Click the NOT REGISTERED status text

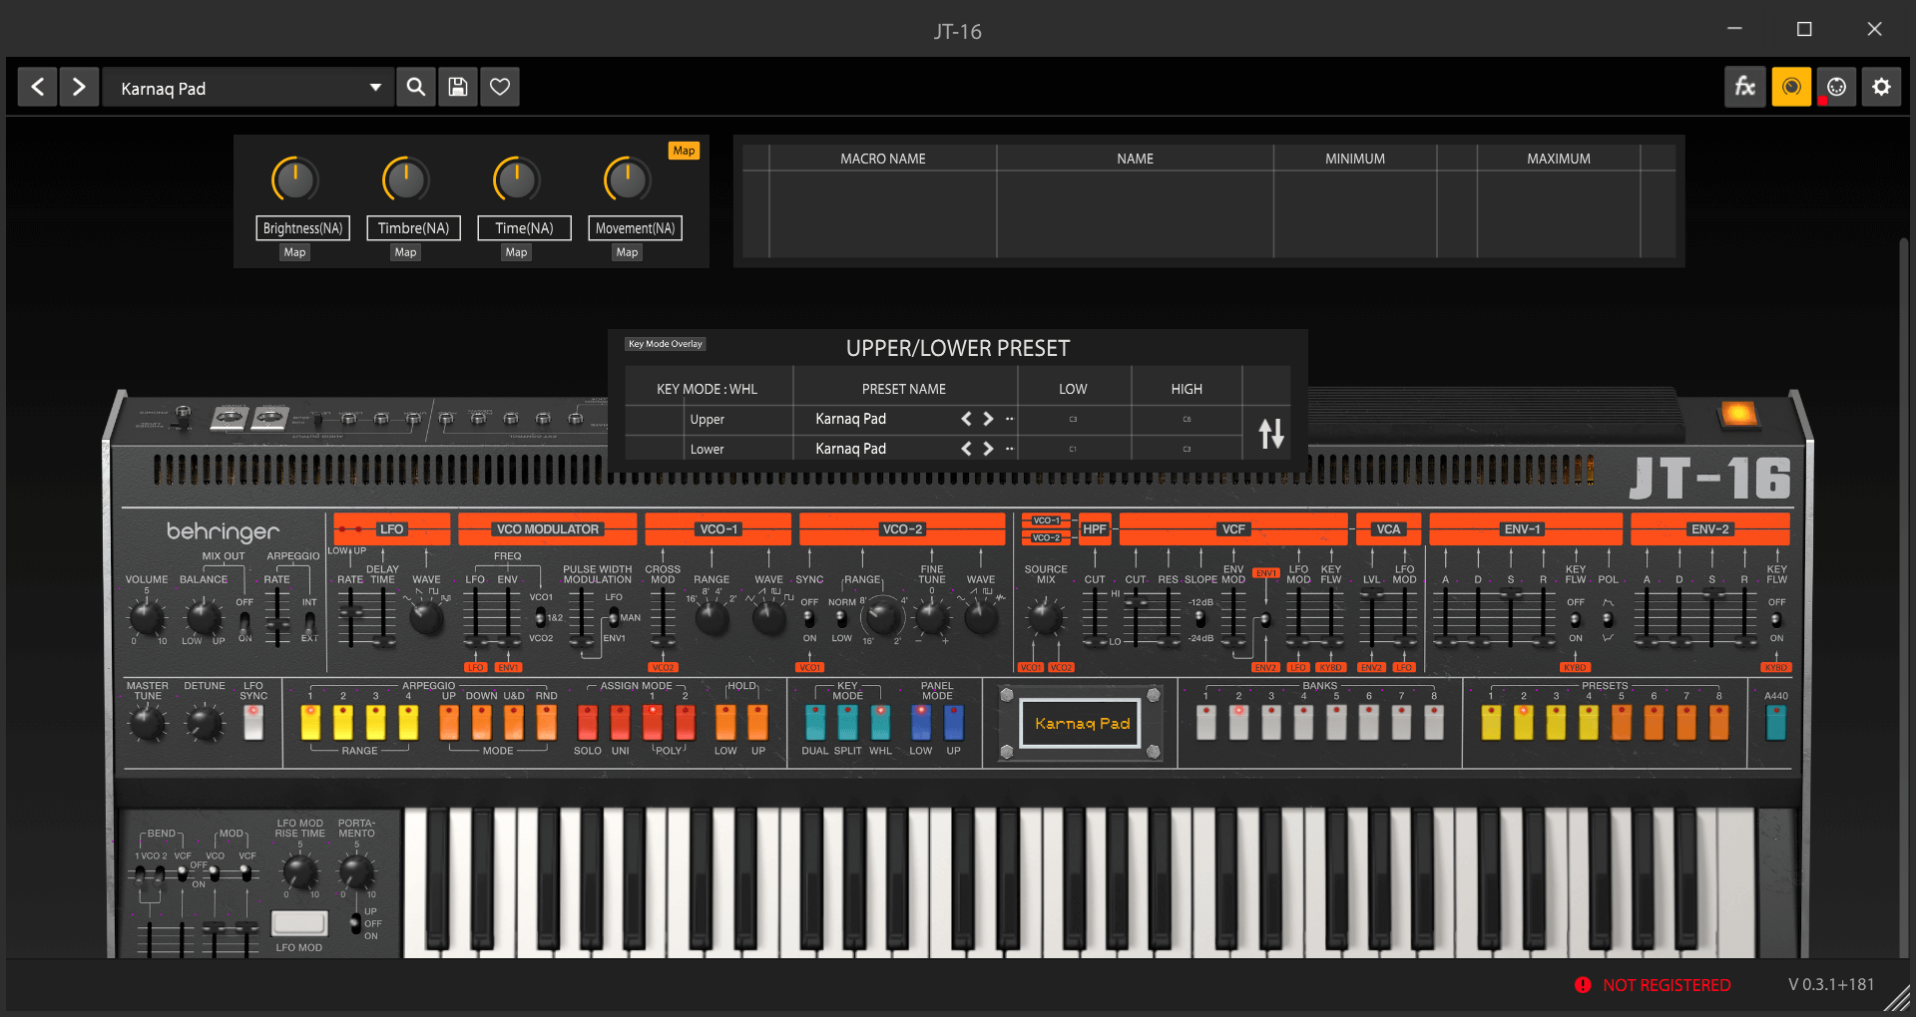pos(1667,985)
